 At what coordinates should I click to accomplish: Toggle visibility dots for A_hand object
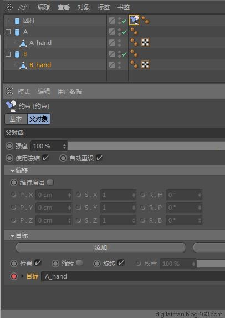point(119,43)
